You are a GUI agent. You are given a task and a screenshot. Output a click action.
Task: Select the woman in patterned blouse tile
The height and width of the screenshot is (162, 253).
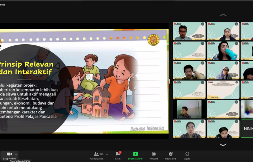point(189,129)
